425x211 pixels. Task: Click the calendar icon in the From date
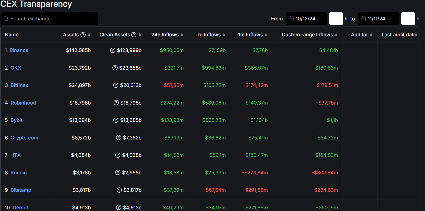click(x=291, y=19)
